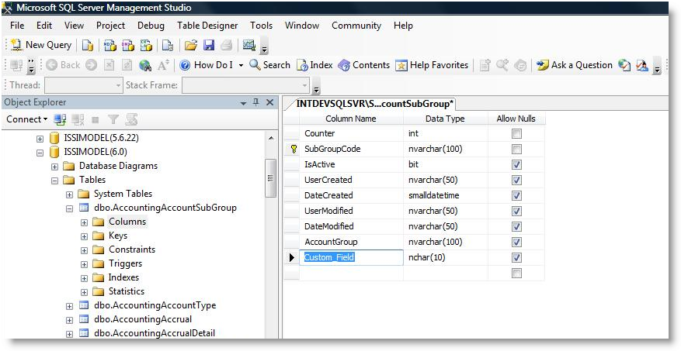Click the How Do I help icon

coord(185,65)
